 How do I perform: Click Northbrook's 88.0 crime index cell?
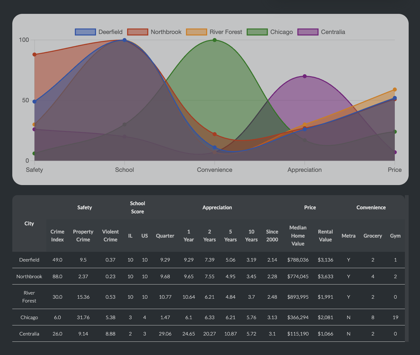[x=57, y=276]
